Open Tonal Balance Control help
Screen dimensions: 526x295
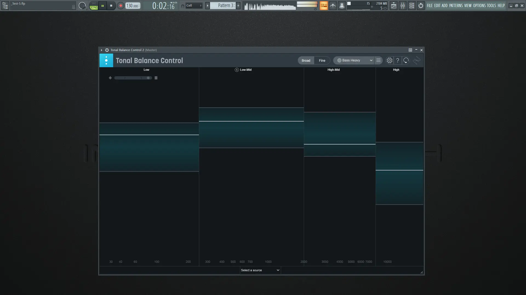(398, 60)
